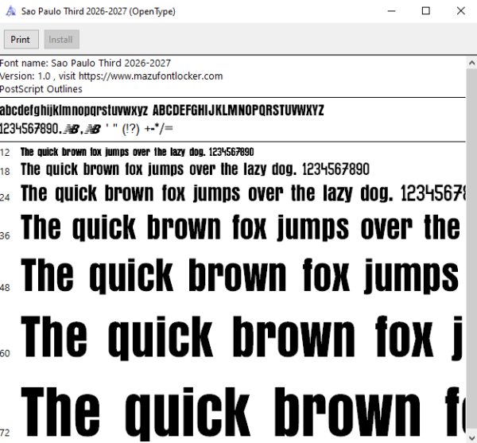The width and height of the screenshot is (477, 443).
Task: Click the size label '48'
Action: (5, 288)
